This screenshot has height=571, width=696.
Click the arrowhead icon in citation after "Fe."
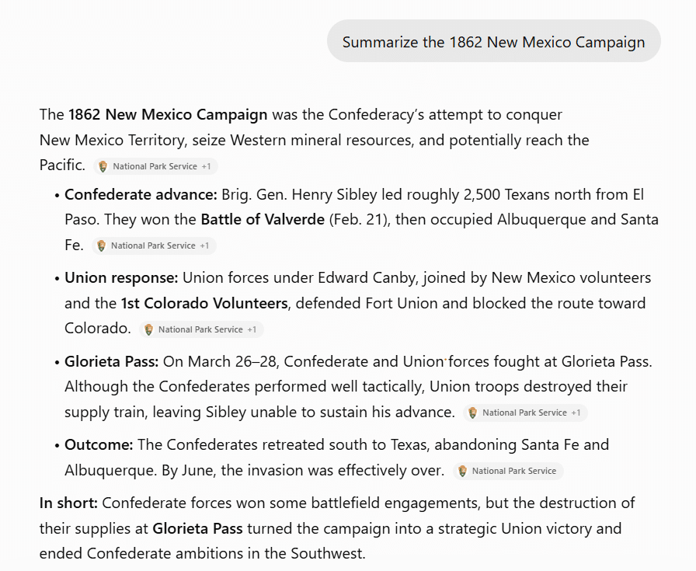coord(101,246)
